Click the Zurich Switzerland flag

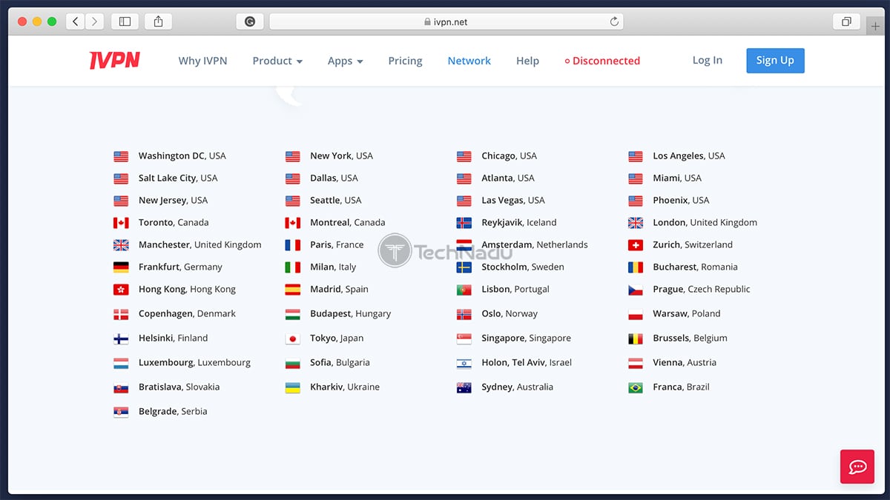click(x=636, y=245)
